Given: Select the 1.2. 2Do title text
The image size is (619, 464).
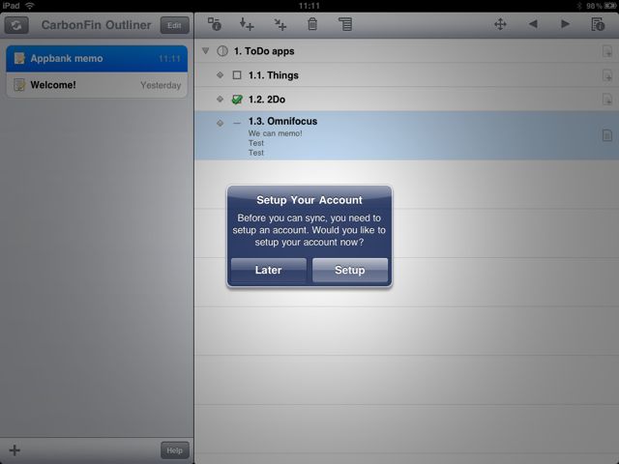Looking at the screenshot, I should [x=267, y=99].
